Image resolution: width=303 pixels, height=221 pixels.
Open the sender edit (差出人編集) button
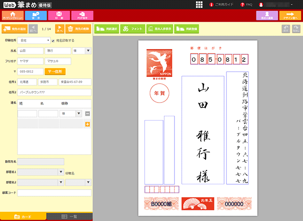pyautogui.click(x=267, y=15)
